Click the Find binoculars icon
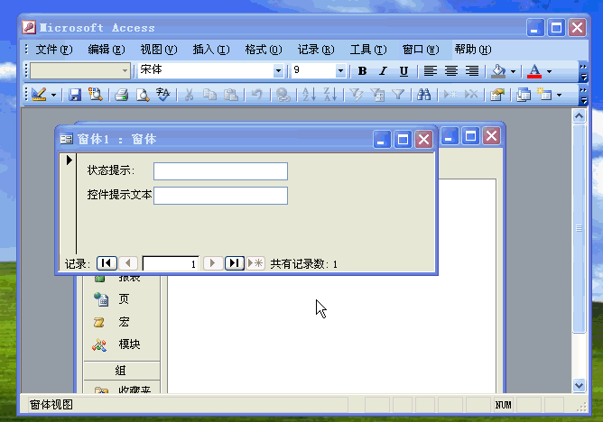Screen dimensions: 603x422 423,95
